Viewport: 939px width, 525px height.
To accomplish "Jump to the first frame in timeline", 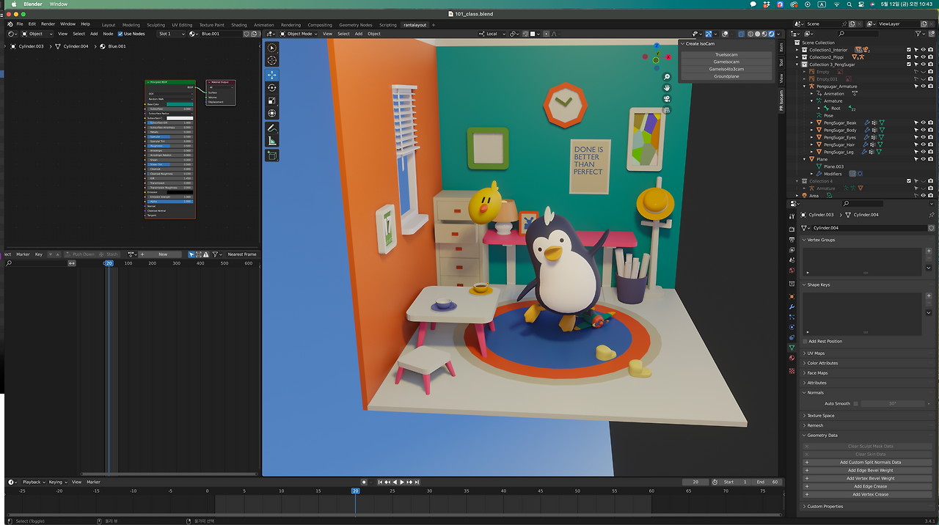I will (x=380, y=482).
